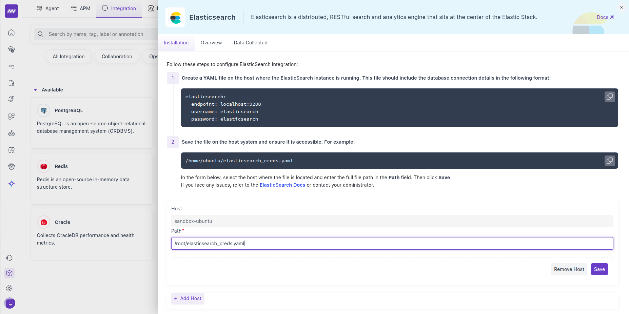Select the Infrastructure cloud icon in sidebar
This screenshot has height=314, width=629.
(11, 49)
